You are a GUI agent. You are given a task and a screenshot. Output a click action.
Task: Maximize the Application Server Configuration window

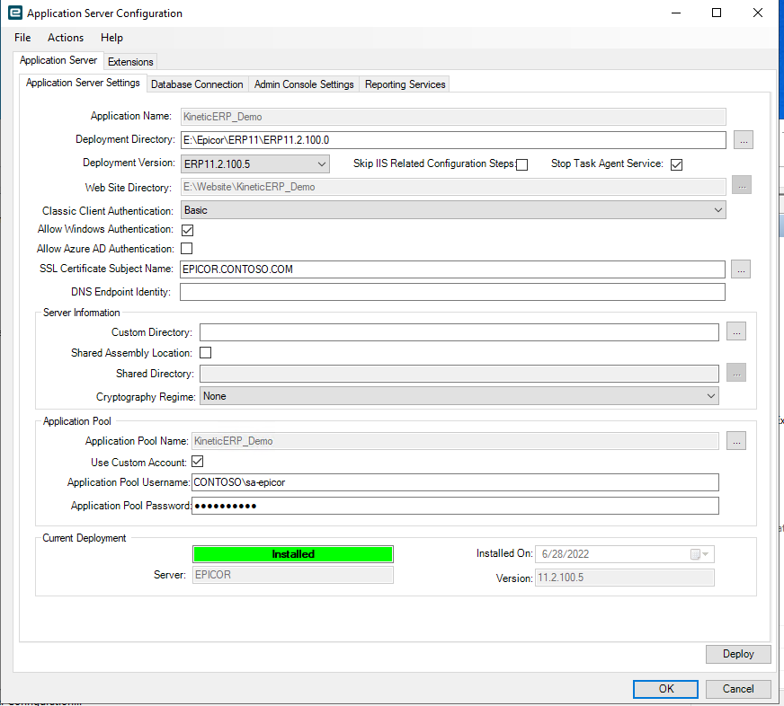[716, 13]
